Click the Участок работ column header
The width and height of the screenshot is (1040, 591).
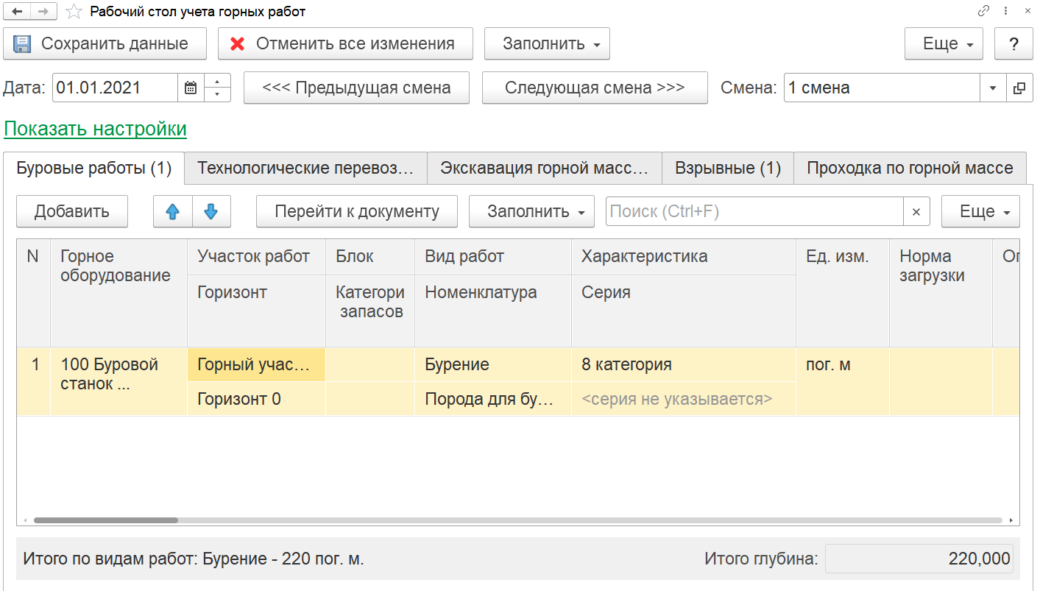point(256,257)
